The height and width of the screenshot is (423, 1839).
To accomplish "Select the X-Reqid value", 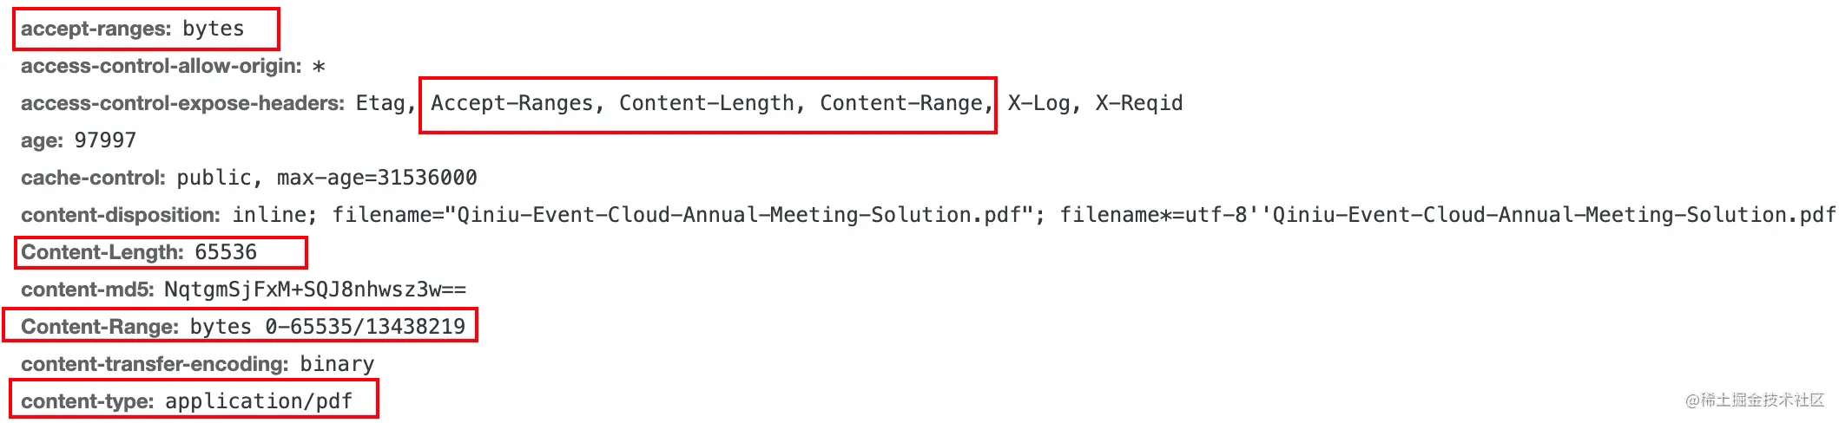I will click(x=1139, y=103).
